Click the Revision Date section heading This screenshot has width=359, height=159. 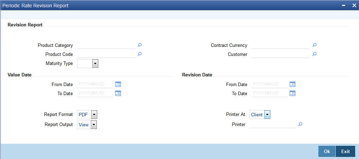click(x=197, y=75)
